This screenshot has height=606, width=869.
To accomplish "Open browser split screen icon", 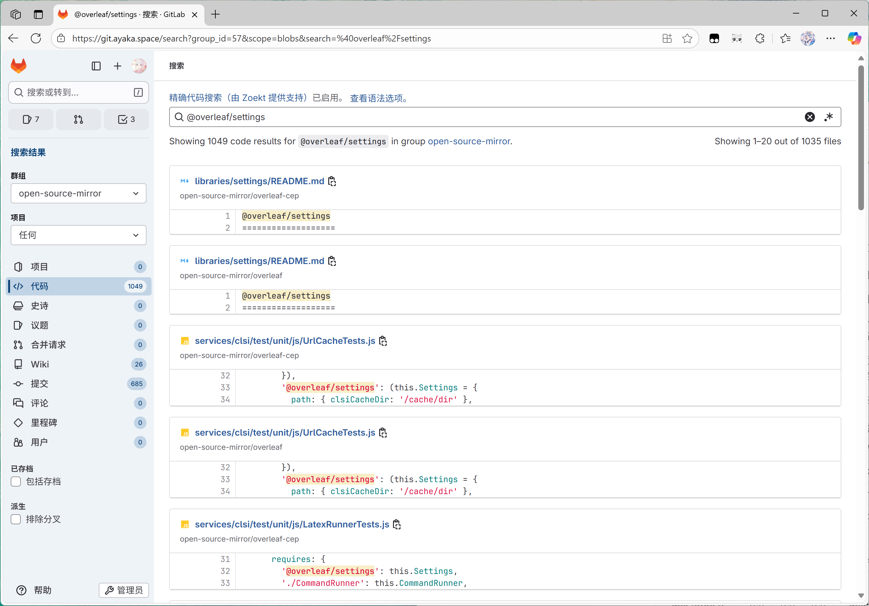I will [667, 38].
